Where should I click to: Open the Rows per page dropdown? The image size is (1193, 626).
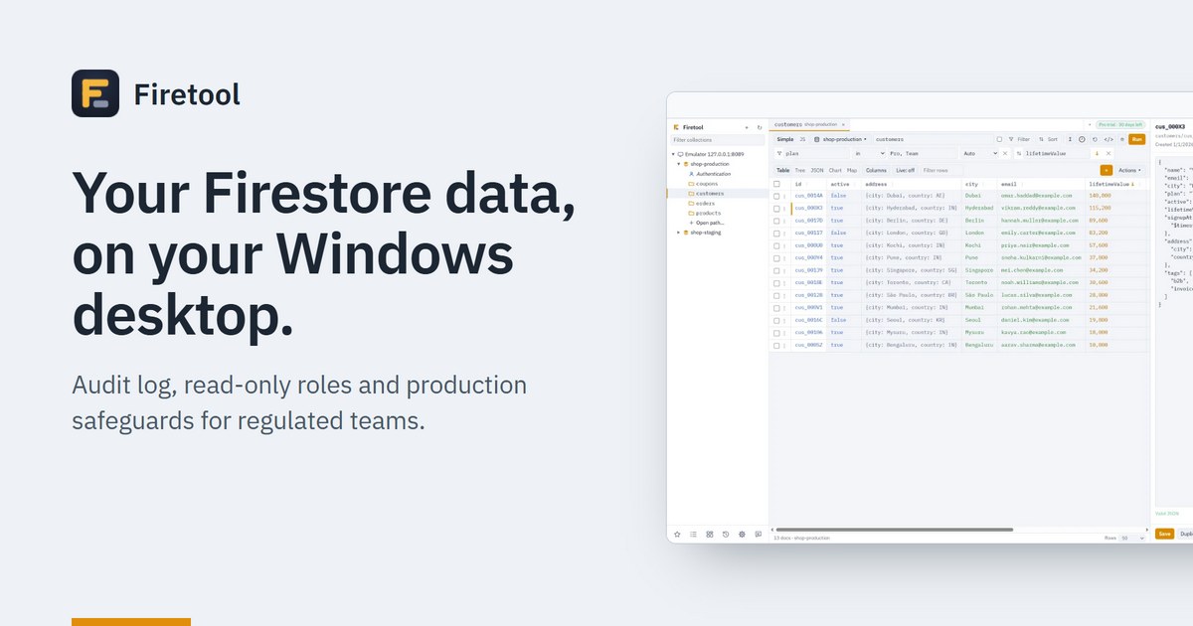click(1132, 538)
